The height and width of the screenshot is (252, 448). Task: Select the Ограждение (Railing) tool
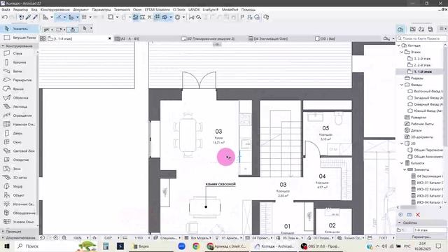pyautogui.click(x=19, y=115)
